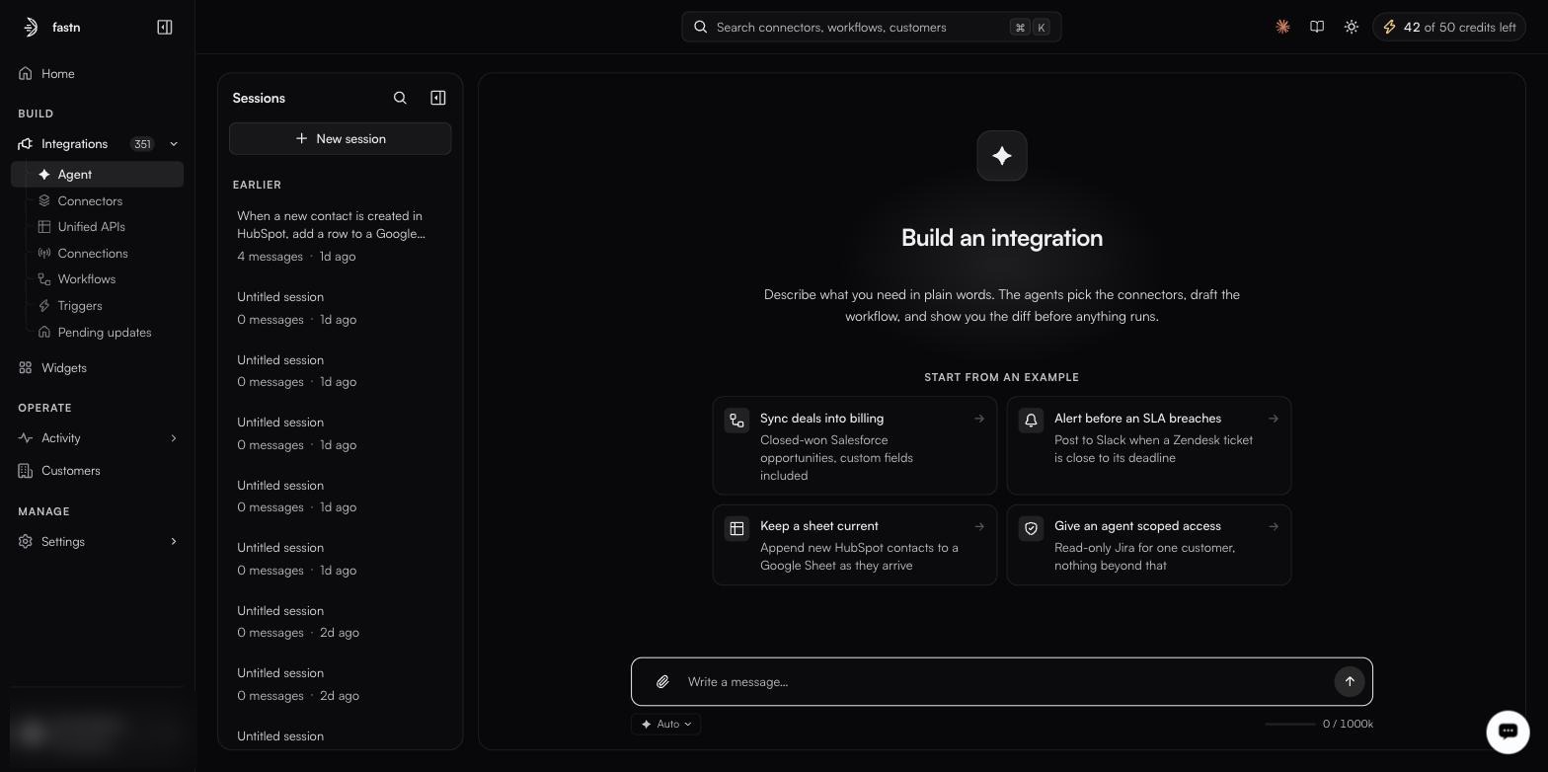Viewport: 1548px width, 772px height.
Task: Click the Home house icon
Action: point(26,73)
